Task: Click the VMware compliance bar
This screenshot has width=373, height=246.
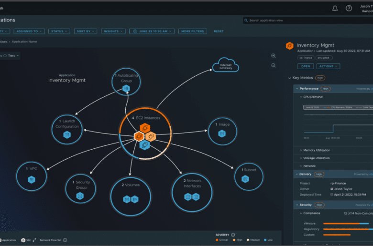Action: 346,224
